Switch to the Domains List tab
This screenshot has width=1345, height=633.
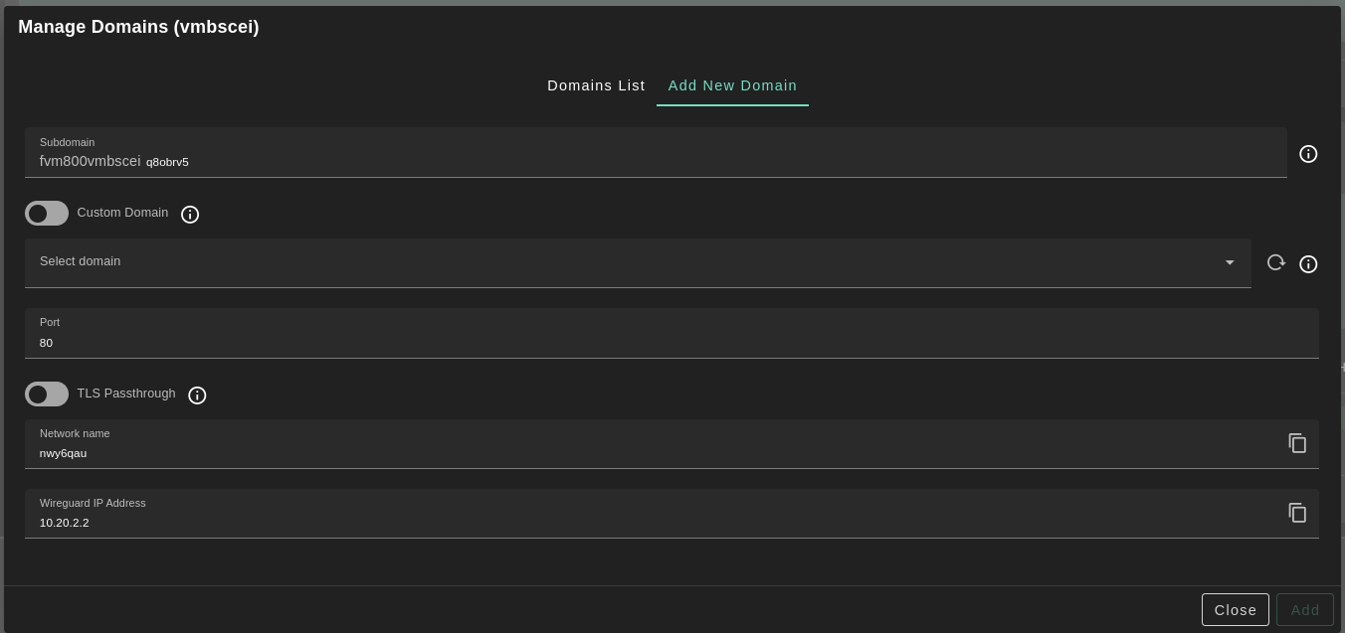pos(596,85)
